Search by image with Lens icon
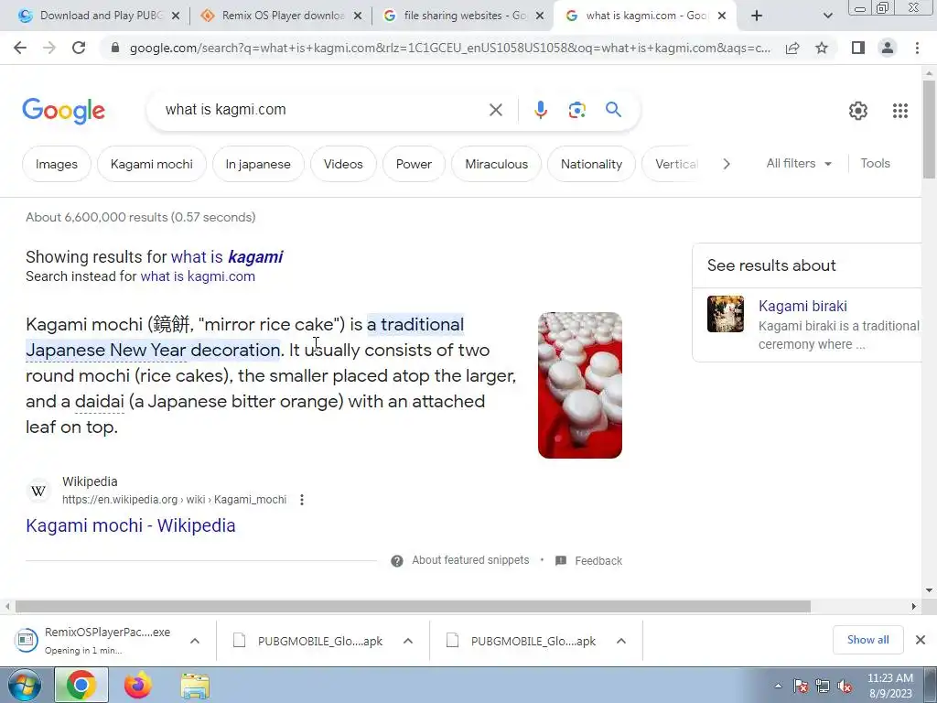The width and height of the screenshot is (937, 703). (x=576, y=110)
